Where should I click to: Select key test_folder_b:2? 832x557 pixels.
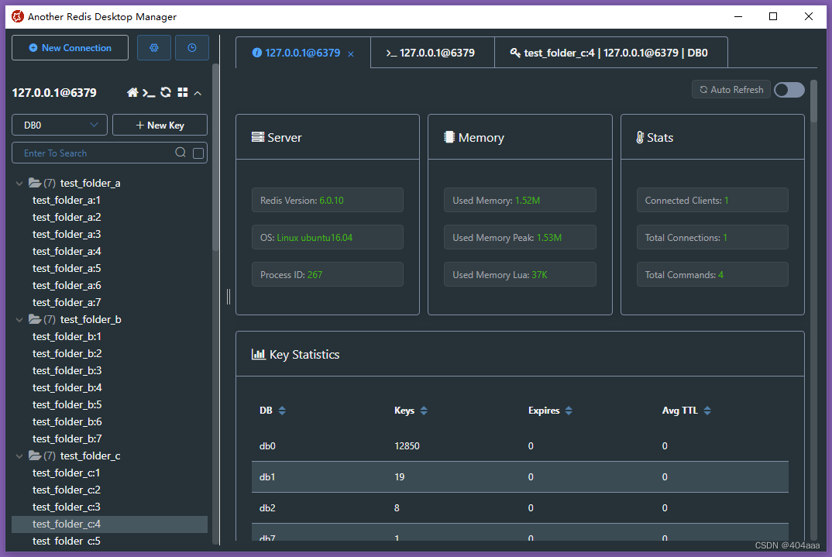pos(67,353)
